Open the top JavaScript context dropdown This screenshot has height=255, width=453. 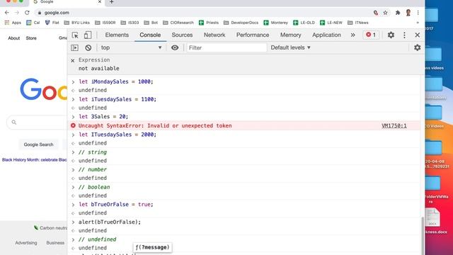click(x=131, y=47)
